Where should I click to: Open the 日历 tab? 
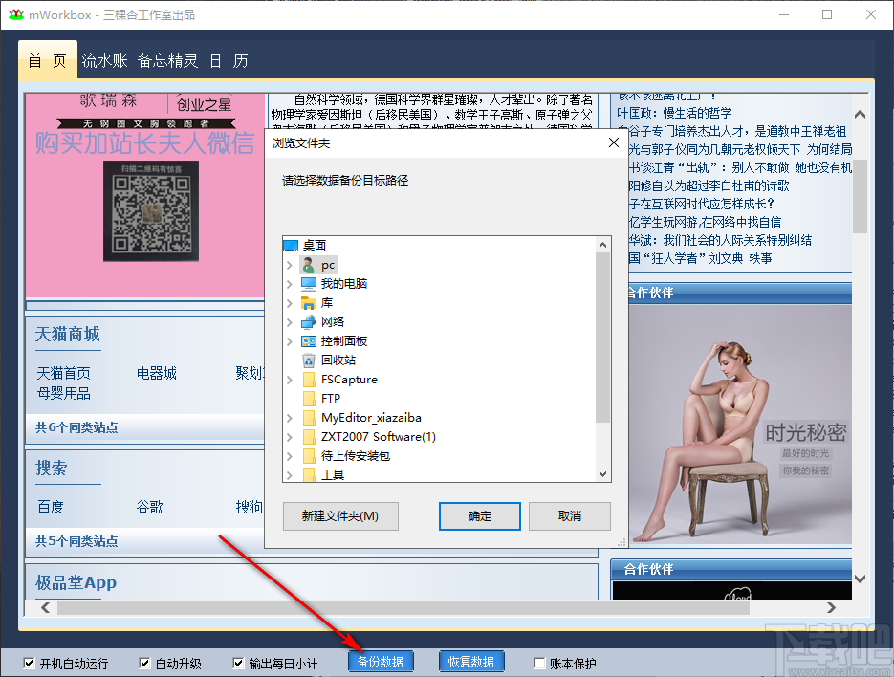(x=229, y=60)
